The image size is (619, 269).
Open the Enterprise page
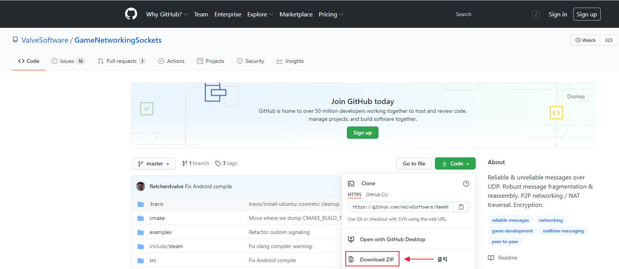(228, 14)
